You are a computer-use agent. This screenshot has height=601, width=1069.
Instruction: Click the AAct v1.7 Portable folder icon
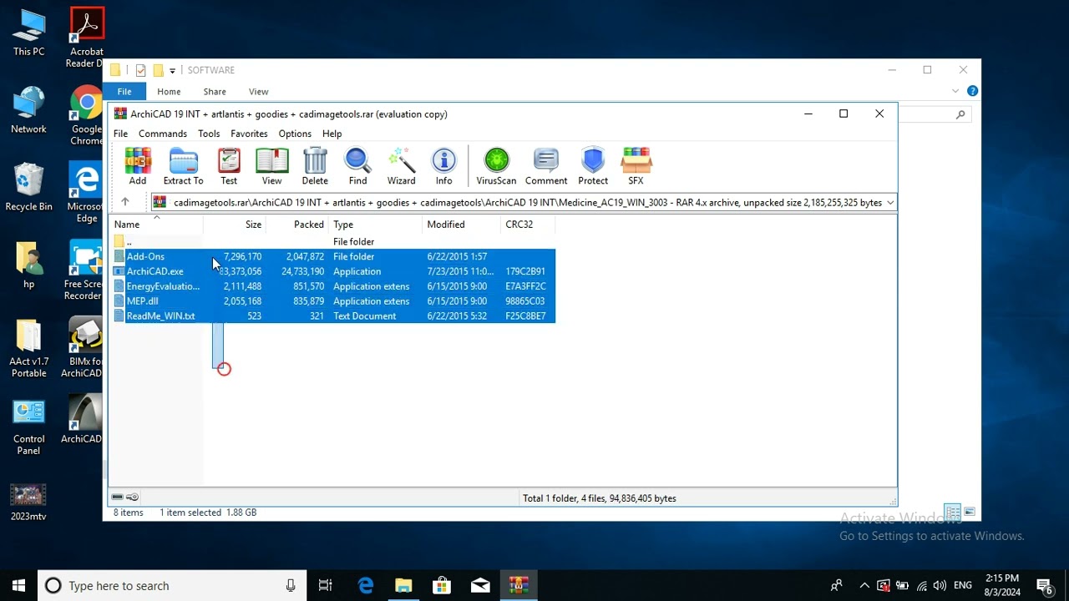click(28, 349)
